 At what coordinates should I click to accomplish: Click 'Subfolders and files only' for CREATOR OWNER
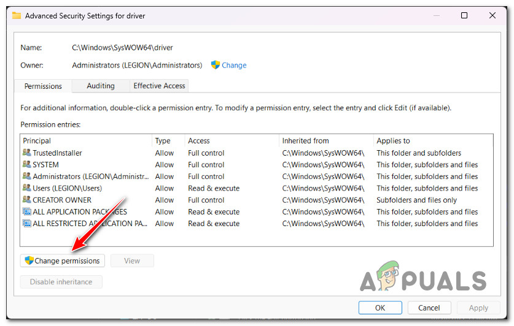(416, 200)
